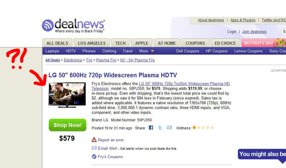Share this deal on Facebook
The image size is (286, 168).
[x=151, y=128]
